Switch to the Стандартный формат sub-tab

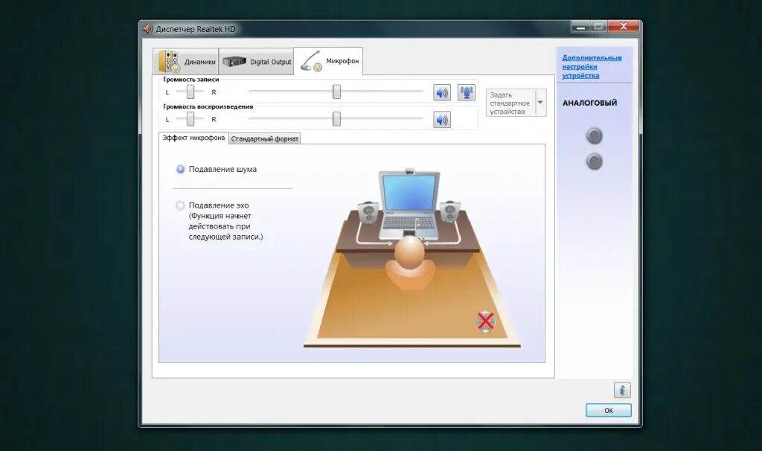(x=264, y=139)
